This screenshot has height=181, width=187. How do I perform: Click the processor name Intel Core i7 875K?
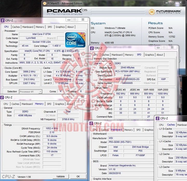pyautogui.click(x=42, y=34)
